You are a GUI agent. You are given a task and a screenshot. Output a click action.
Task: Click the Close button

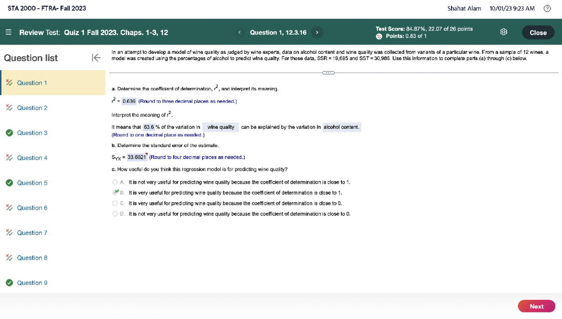tap(538, 33)
